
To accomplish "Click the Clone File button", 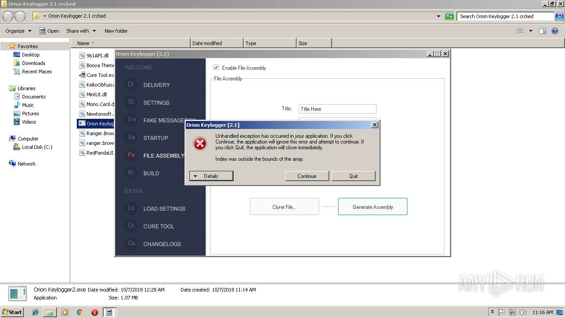I will [284, 207].
